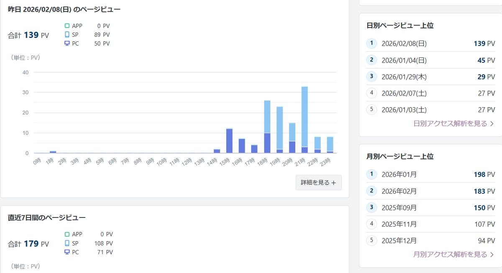
Task: Click the 150 PV monthly value
Action: pos(484,207)
